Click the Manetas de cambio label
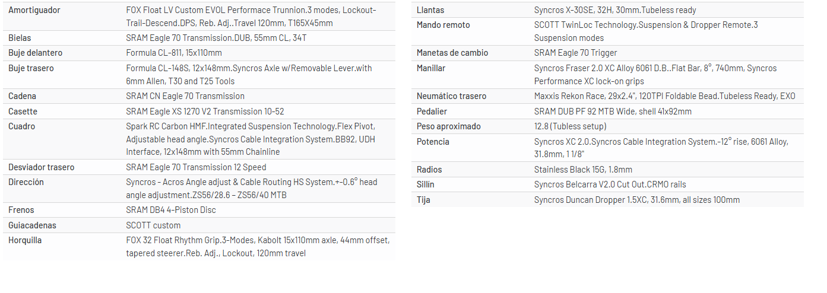Image resolution: width=827 pixels, height=293 pixels. coord(452,53)
